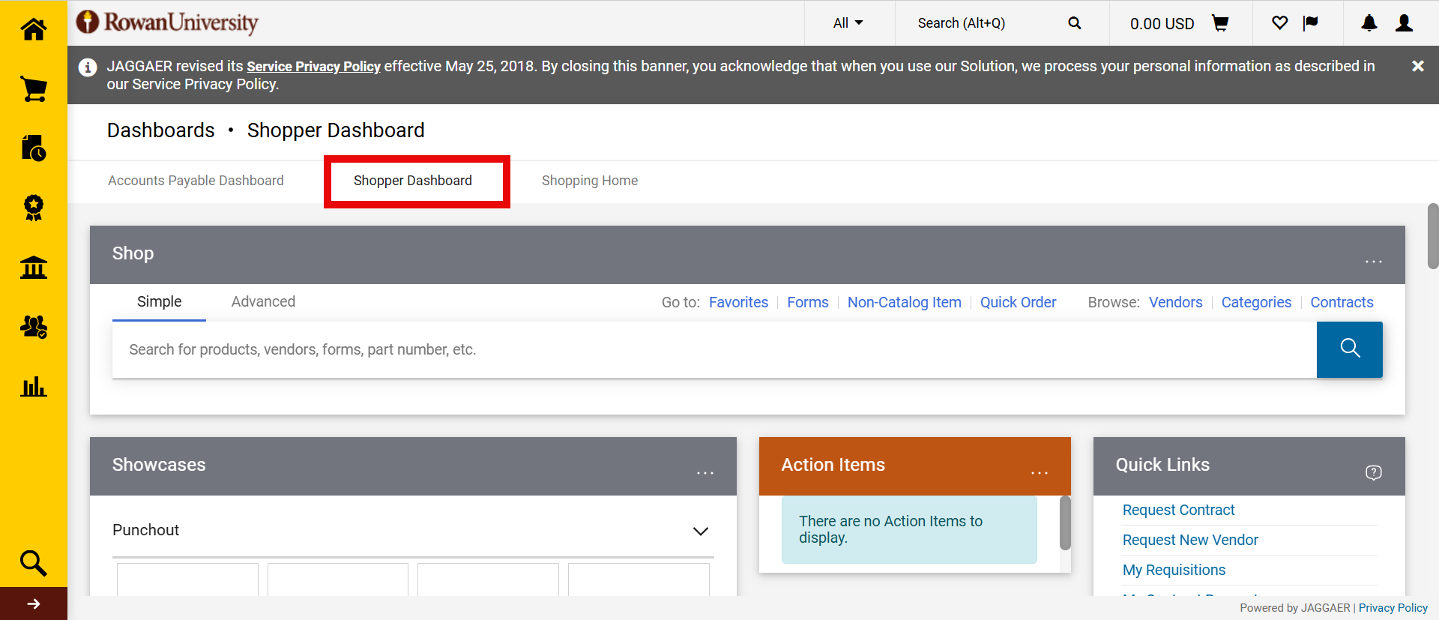Viewport: 1439px width, 620px height.
Task: Open the Reporting bar chart icon
Action: (x=34, y=387)
